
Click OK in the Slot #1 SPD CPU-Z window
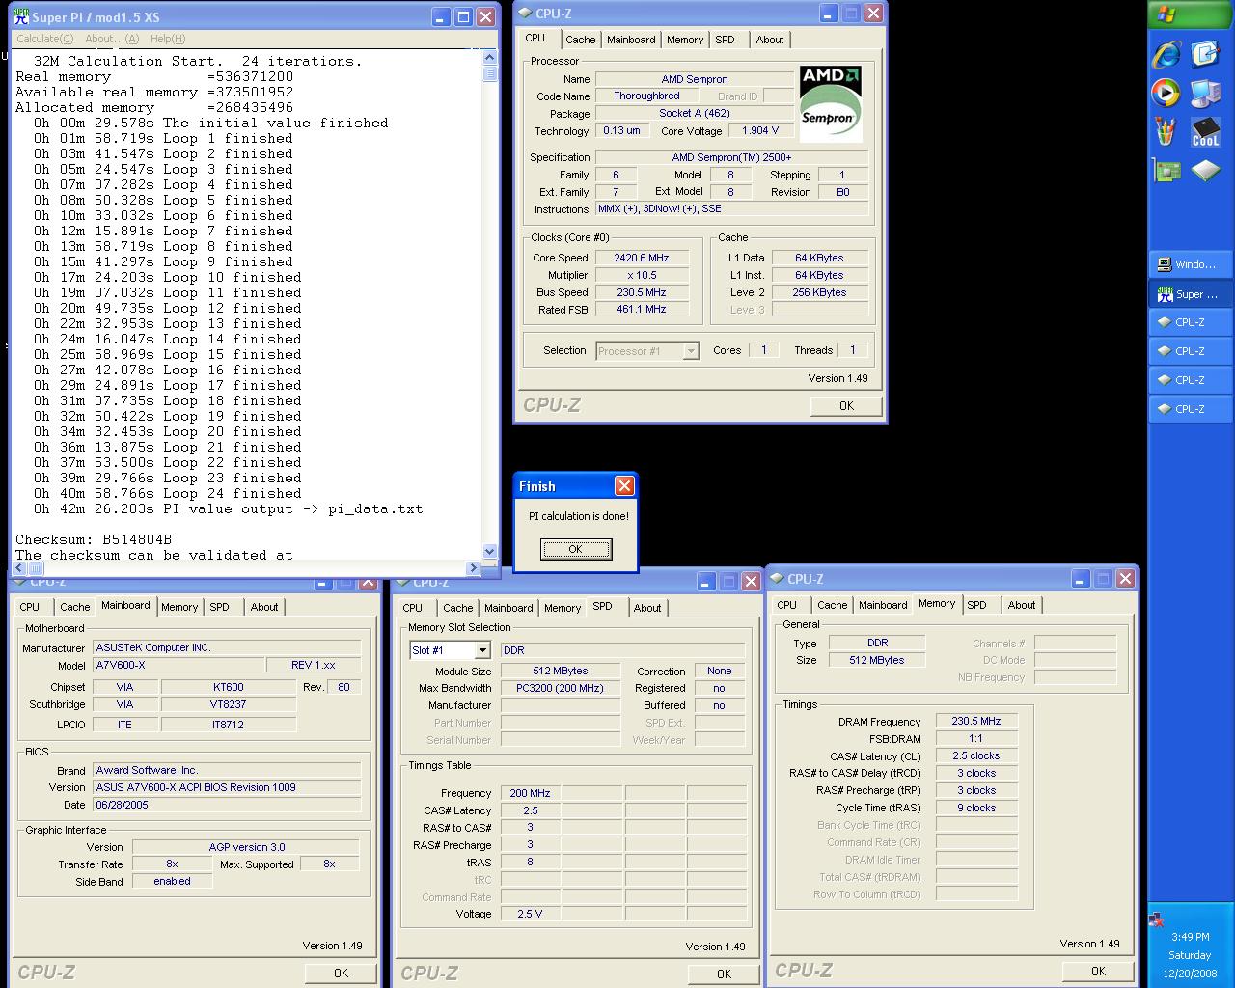click(x=724, y=974)
